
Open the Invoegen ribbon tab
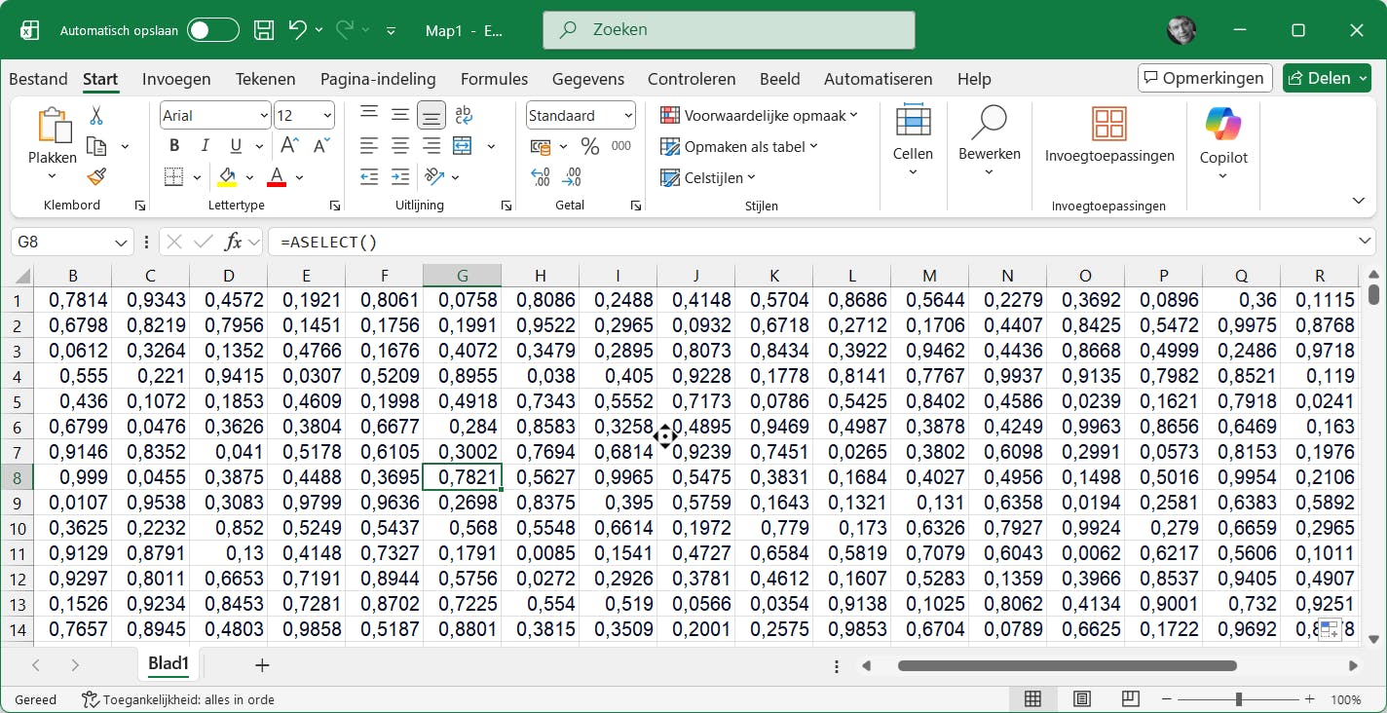(176, 79)
